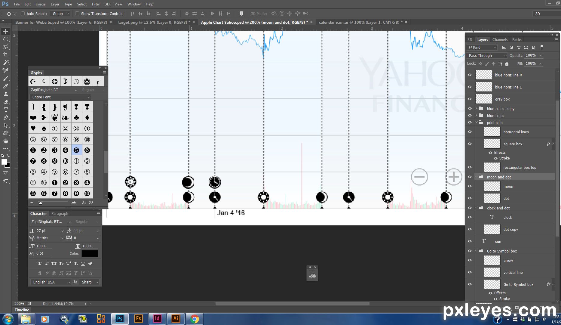Open the Timeline panel
Image resolution: width=561 pixels, height=325 pixels.
coord(22,310)
